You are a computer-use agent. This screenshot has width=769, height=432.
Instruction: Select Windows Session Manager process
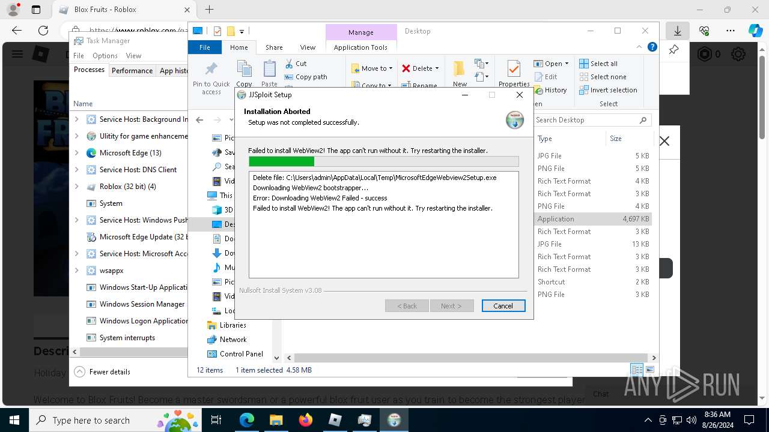129,304
